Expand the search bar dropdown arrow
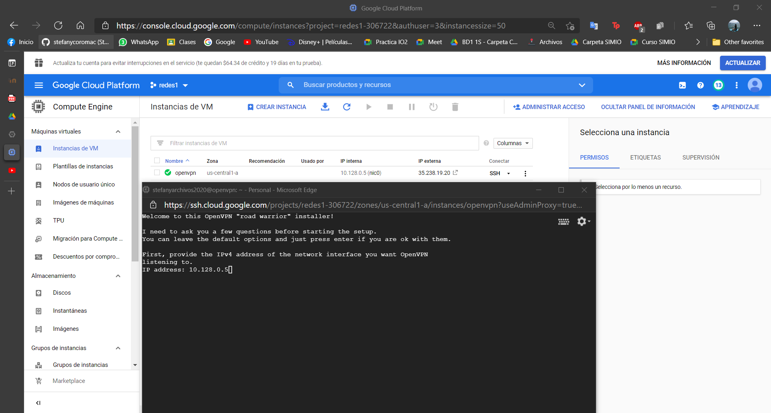The height and width of the screenshot is (413, 771). tap(582, 85)
